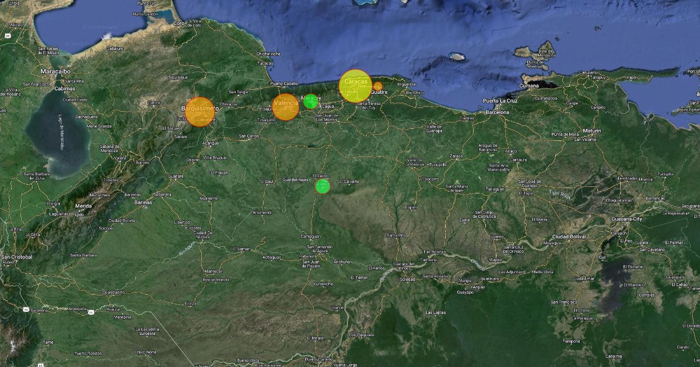Click the small orange marker near Guatire
This screenshot has height=367, width=700.
click(378, 86)
